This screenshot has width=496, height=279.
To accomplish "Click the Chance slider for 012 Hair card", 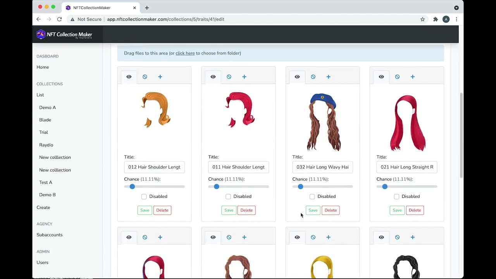I will (x=154, y=187).
